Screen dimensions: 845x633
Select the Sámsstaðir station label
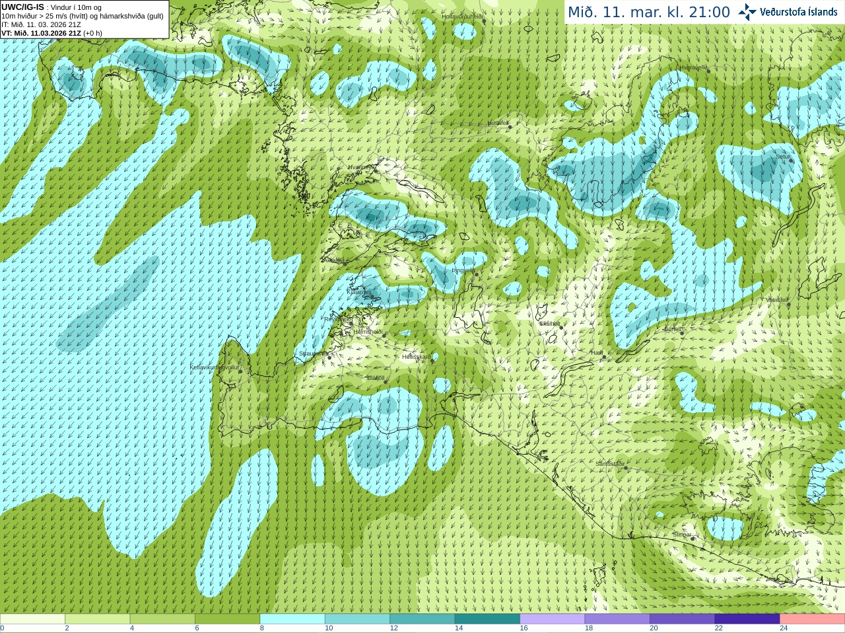click(x=610, y=464)
